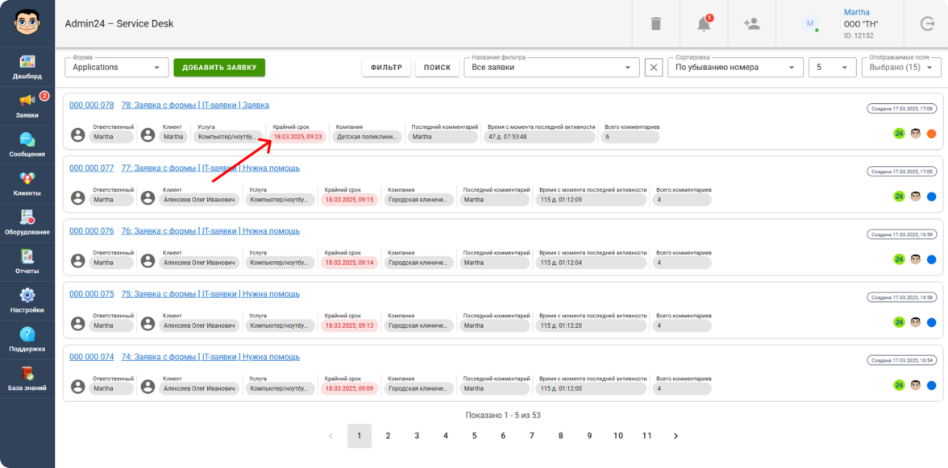Open the notifications bell
The image size is (948, 468).
click(704, 24)
